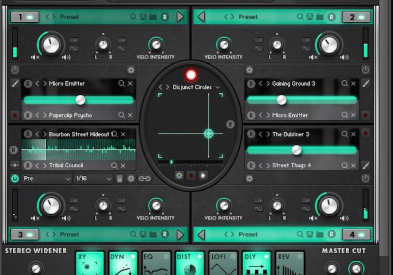
Task: Expand the 1/16 rate dropdown
Action: tap(93, 179)
